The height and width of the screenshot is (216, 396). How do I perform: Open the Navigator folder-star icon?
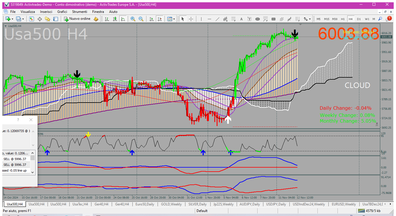(48, 19)
